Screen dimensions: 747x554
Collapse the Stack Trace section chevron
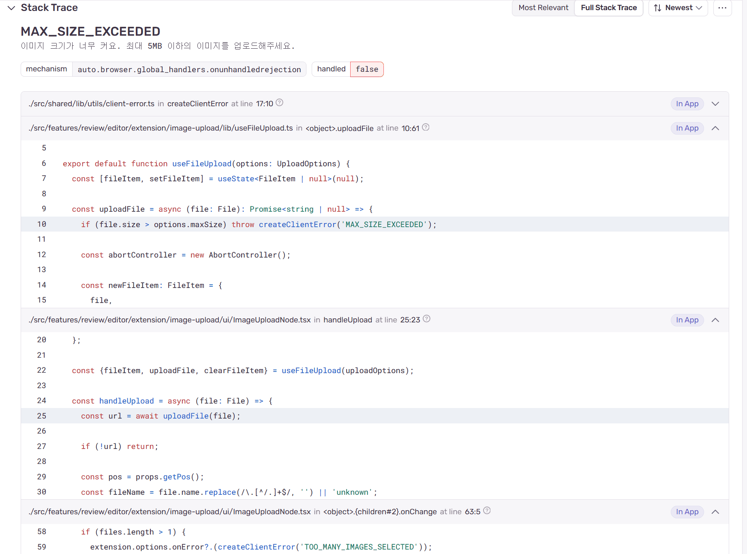click(x=11, y=8)
